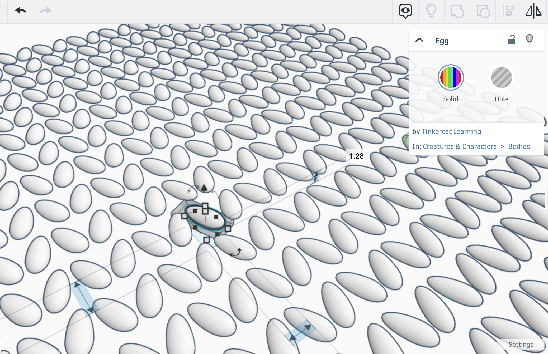
Task: Click the blue dimension arrow near 1.28
Action: 315,177
